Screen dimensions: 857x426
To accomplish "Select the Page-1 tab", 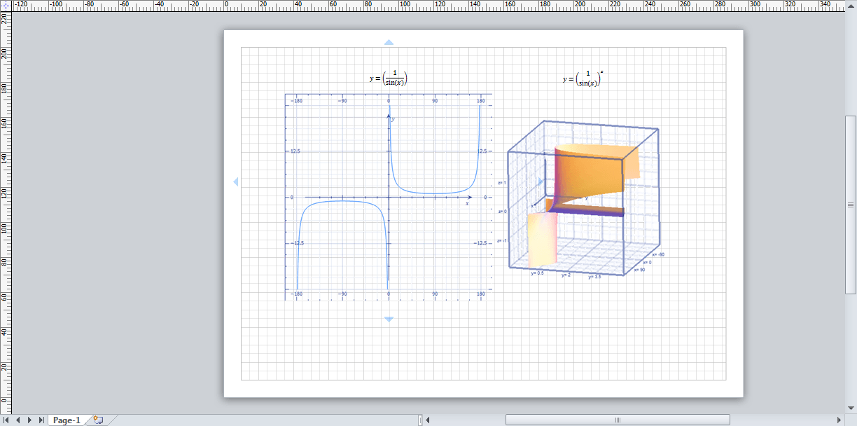I will pos(67,420).
